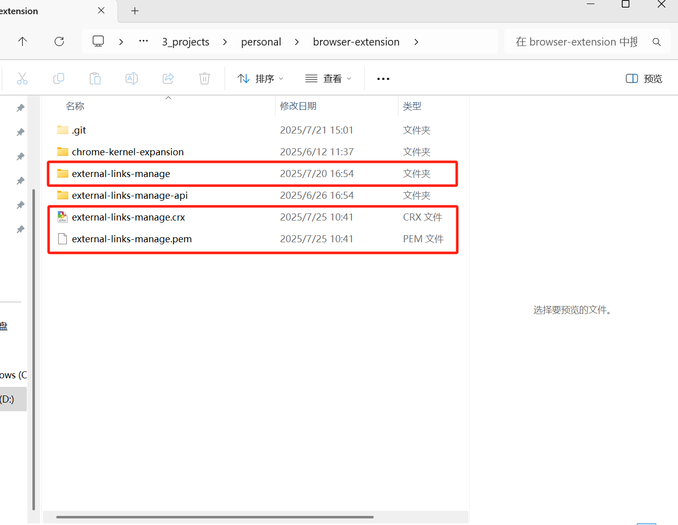Click the Share icon in toolbar
678x525 pixels.
(x=168, y=78)
